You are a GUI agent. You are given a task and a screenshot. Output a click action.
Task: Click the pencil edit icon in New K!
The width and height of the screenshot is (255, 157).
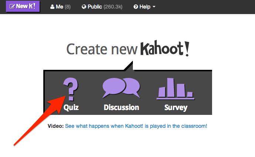click(x=12, y=7)
